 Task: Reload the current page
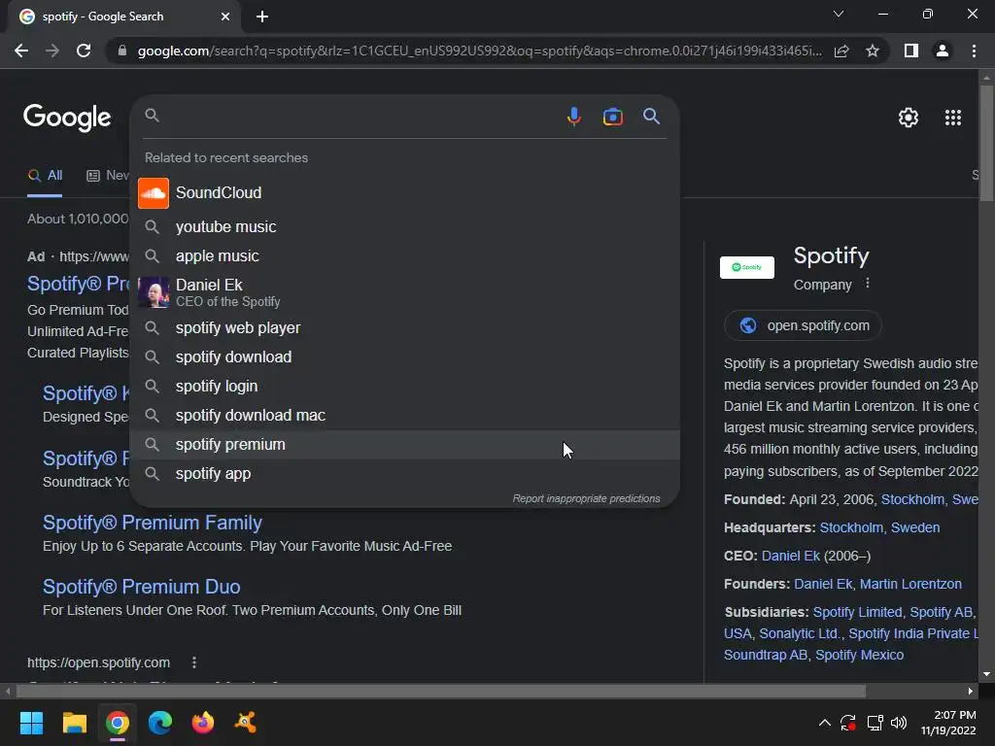[84, 51]
